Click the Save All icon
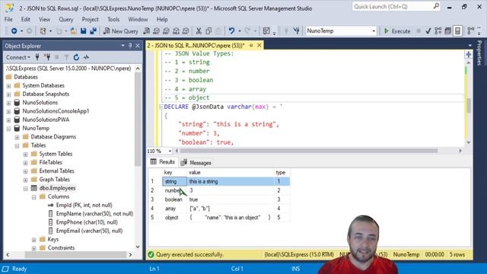 pyautogui.click(x=93, y=31)
